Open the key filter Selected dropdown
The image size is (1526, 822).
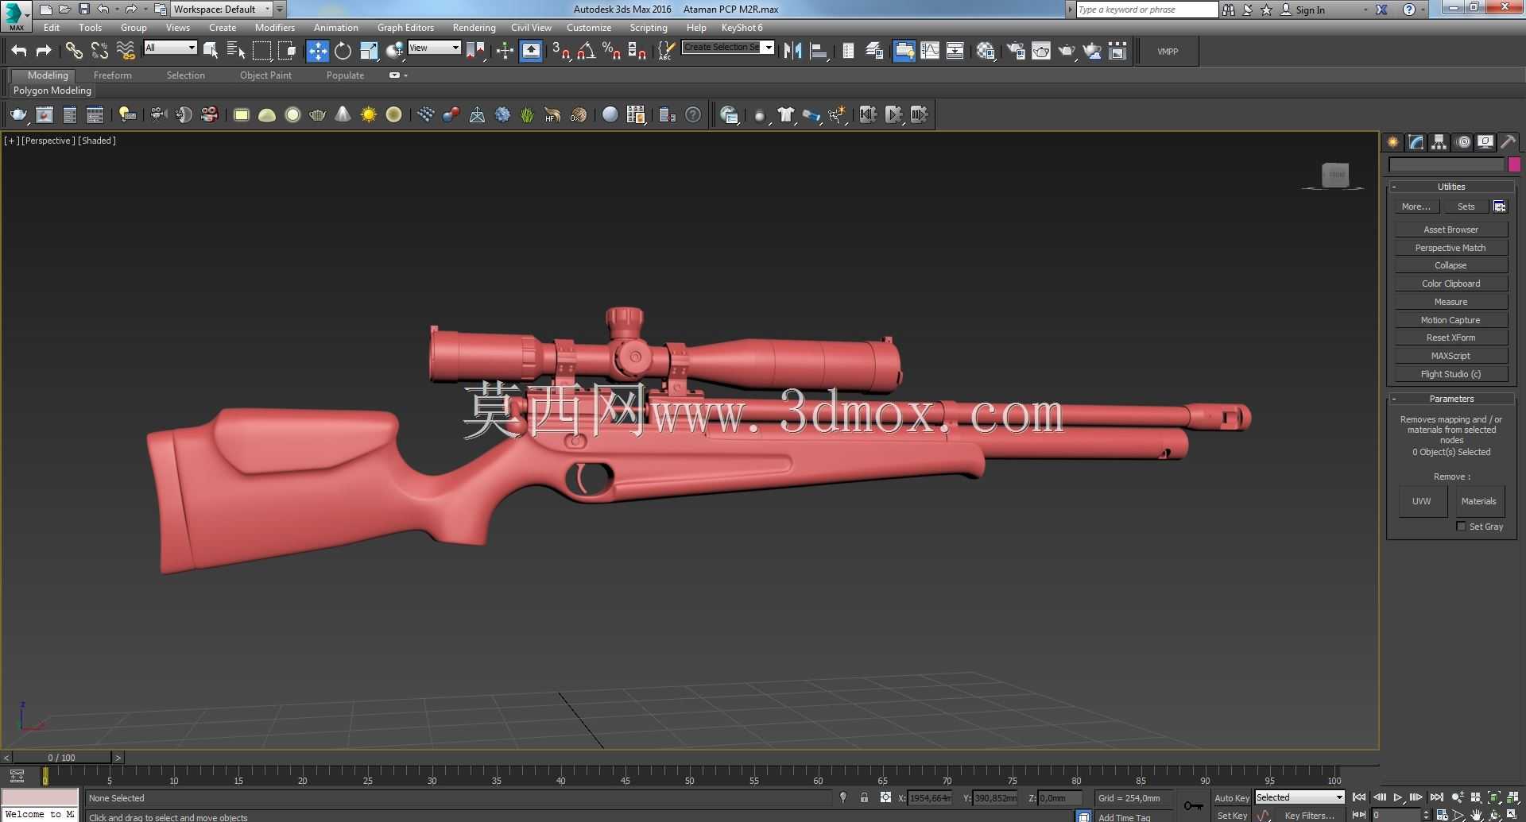pyautogui.click(x=1299, y=797)
